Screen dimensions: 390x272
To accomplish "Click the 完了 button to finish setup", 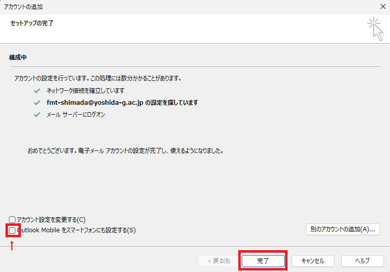I will point(263,261).
